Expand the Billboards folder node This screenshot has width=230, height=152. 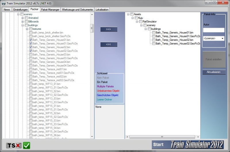coord(23,22)
